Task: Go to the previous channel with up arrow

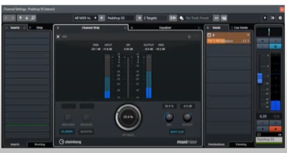Action: click(20, 18)
